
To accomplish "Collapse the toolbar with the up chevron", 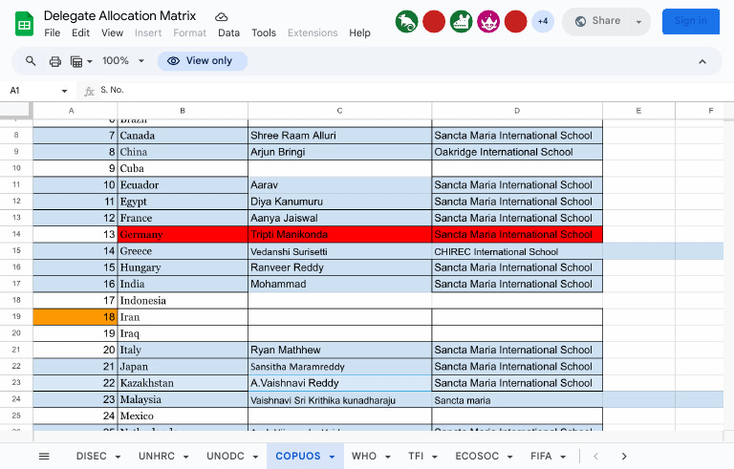I will tap(702, 61).
